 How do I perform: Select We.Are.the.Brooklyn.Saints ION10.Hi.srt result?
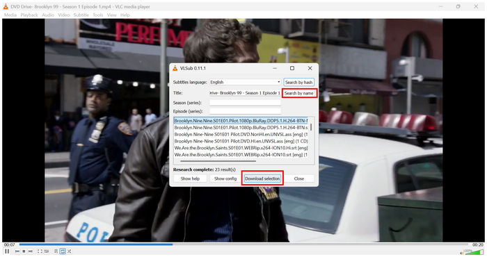pyautogui.click(x=241, y=148)
